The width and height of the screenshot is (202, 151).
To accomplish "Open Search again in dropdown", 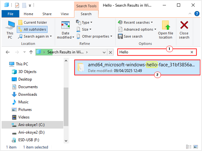I will pyautogui.click(x=35, y=36).
